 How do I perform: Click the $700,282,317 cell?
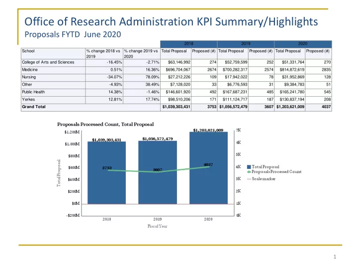click(233, 70)
